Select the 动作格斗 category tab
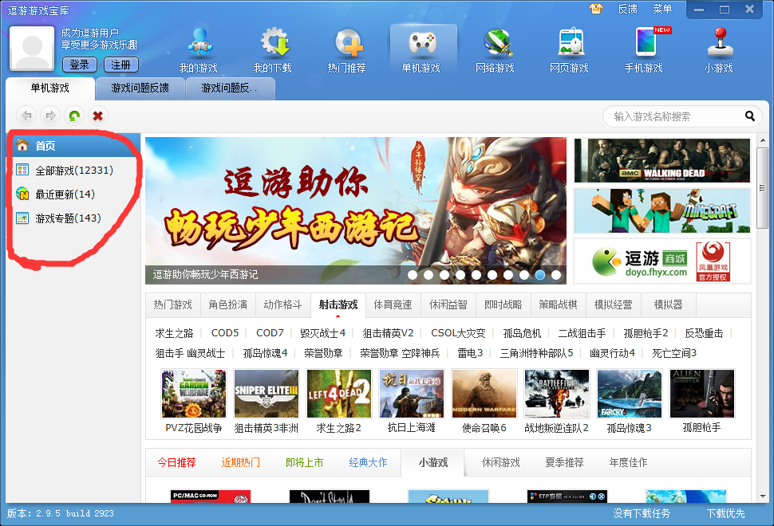This screenshot has height=526, width=774. click(282, 304)
